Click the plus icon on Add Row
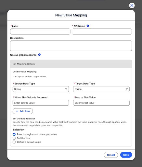Screen dimensions: 142x167 [x=17, y=111]
